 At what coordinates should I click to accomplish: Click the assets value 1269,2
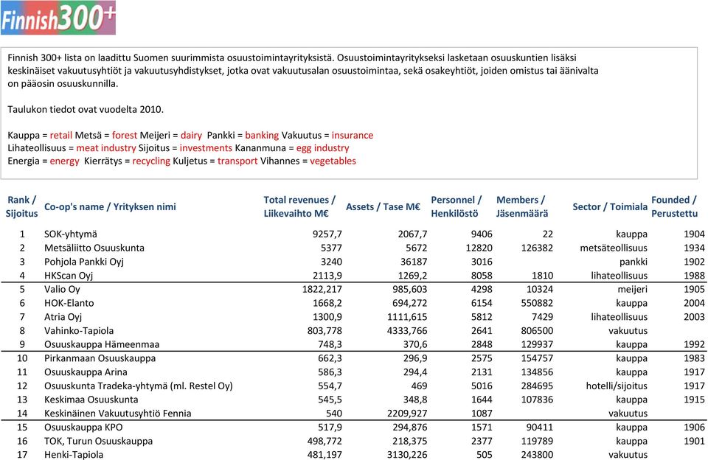click(412, 276)
